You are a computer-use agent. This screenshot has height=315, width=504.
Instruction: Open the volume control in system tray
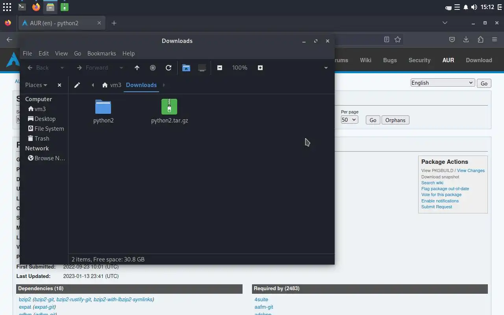(474, 7)
